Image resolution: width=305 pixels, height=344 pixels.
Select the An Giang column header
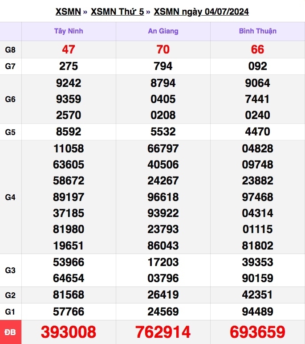click(x=163, y=31)
